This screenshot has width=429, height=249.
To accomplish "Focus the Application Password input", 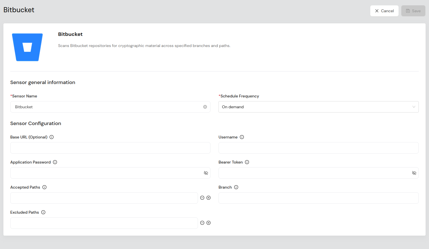I will coord(110,173).
